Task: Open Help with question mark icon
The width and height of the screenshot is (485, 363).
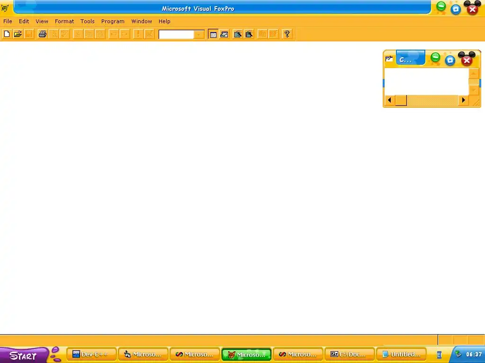Action: click(x=287, y=34)
